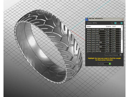Toggle the User library option

(120, 23)
